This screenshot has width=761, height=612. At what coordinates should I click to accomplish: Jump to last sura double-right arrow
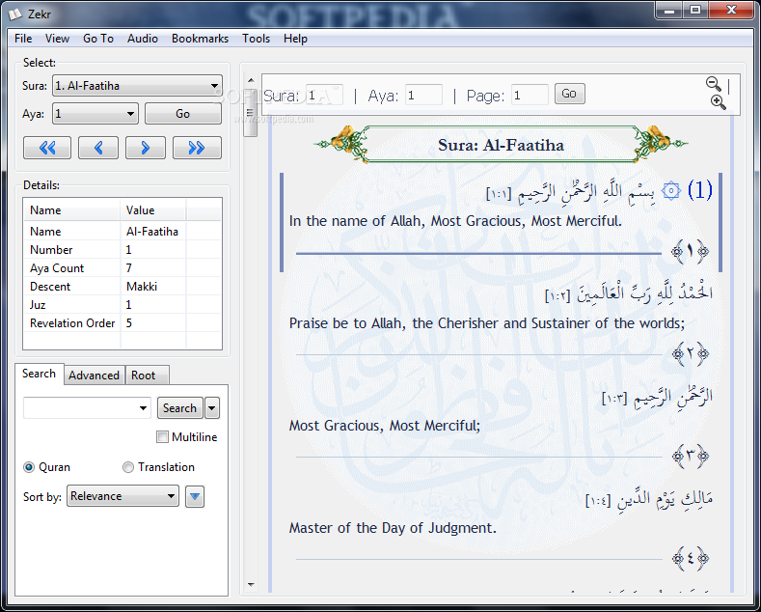197,148
